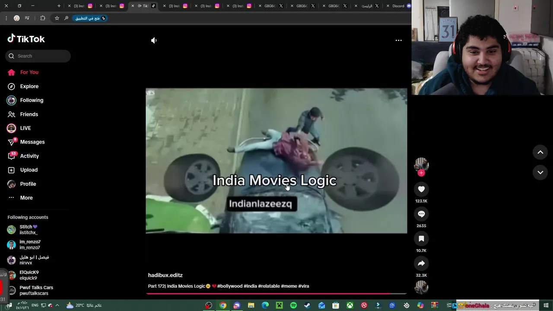
Task: Save the video with the bookmark icon
Action: coord(421,238)
